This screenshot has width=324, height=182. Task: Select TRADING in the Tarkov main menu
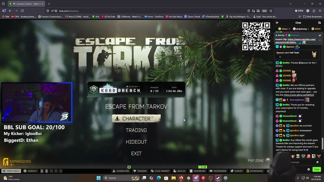coord(136,130)
